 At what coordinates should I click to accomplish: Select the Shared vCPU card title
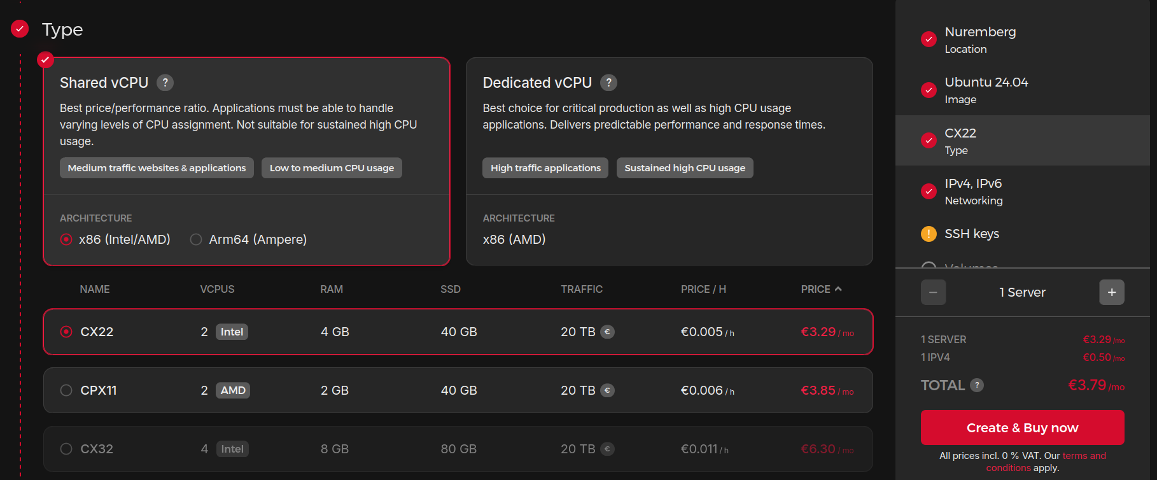104,83
